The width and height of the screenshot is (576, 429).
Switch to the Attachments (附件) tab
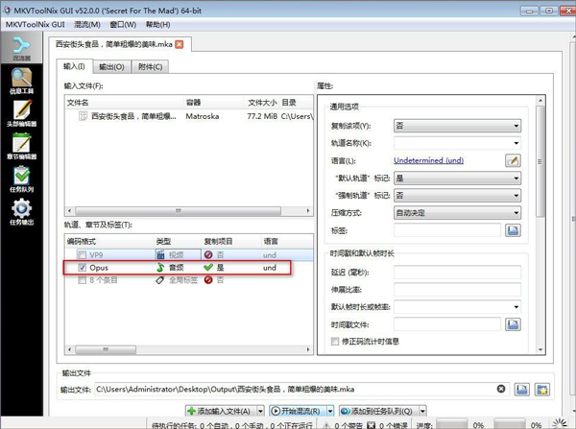tap(150, 67)
